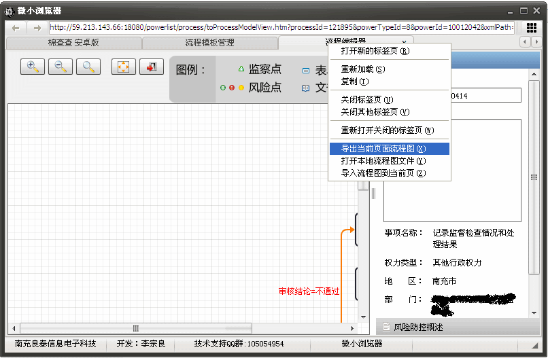
Task: Click the URL address bar field
Action: click(282, 28)
